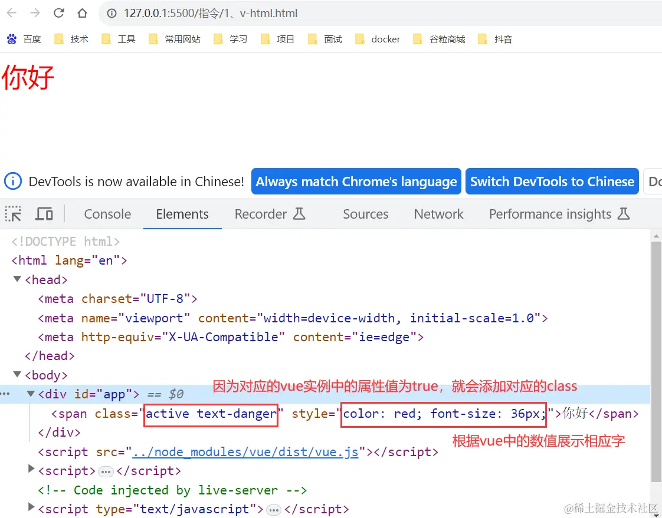Select the DOCTYPE html node

(66, 241)
